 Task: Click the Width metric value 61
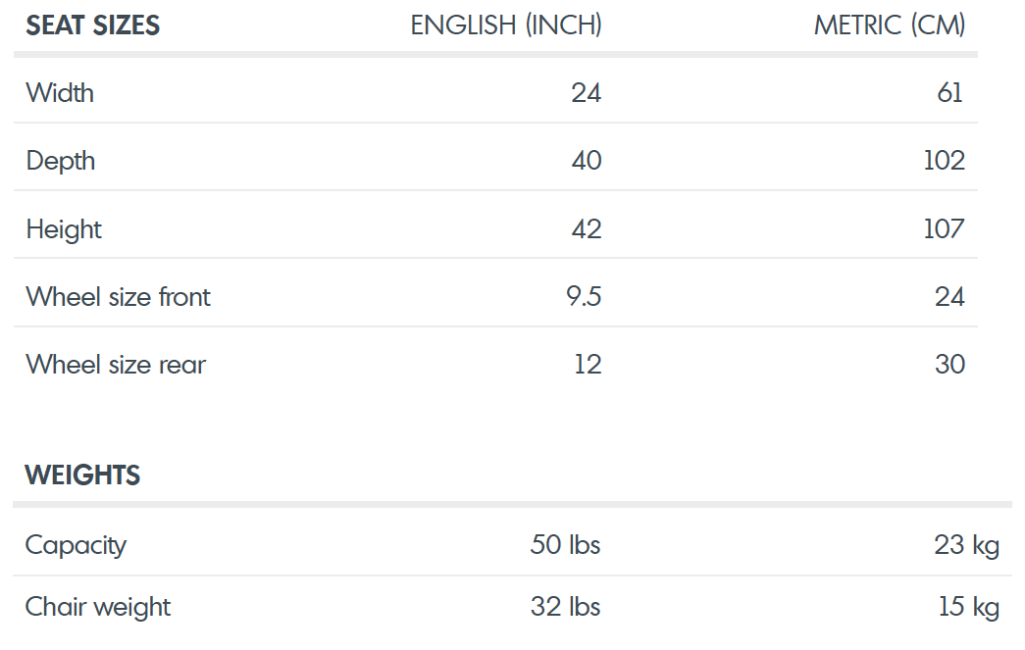[x=949, y=93]
